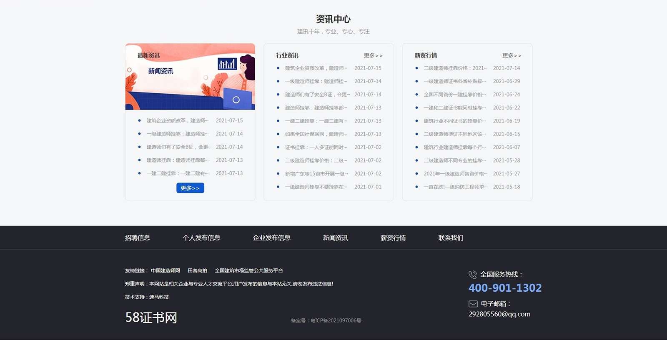Click the 田者高拍 friendly link
The image size is (667, 340).
pos(197,271)
